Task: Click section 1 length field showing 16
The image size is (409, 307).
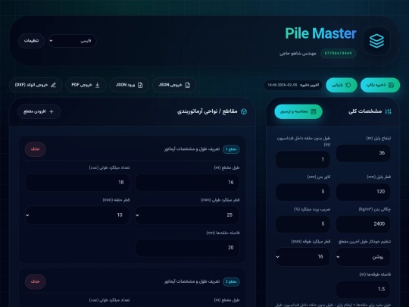Action: coord(187,183)
